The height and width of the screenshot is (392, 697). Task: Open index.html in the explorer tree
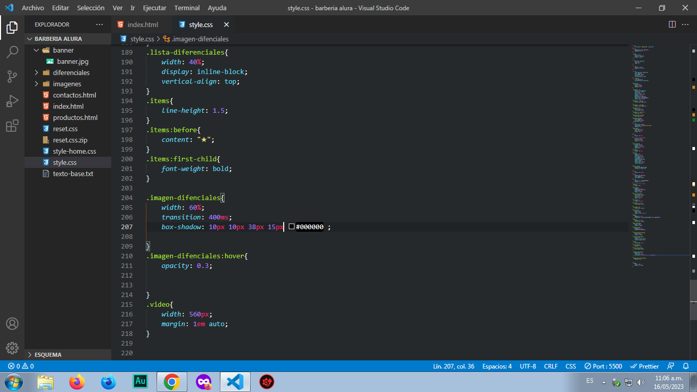[x=68, y=106]
